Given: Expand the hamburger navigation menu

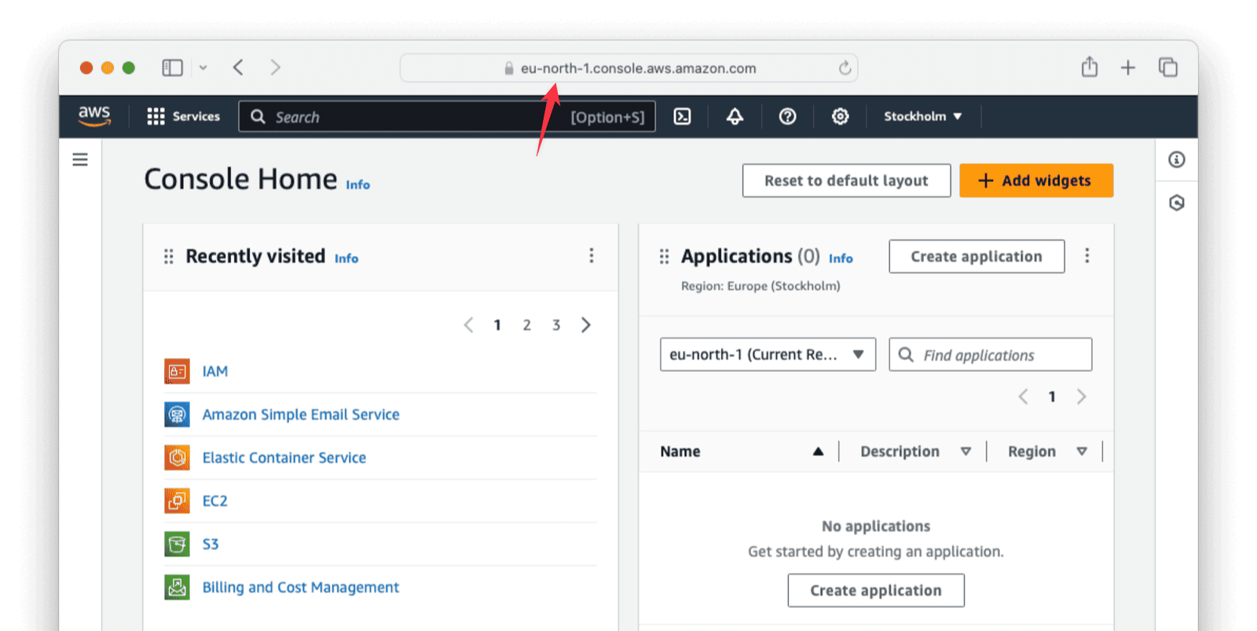Looking at the screenshot, I should pos(80,160).
